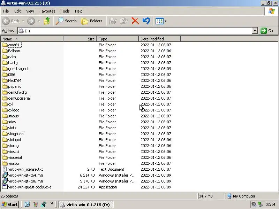Open the Start menu
The height and width of the screenshot is (209, 279).
click(x=10, y=204)
